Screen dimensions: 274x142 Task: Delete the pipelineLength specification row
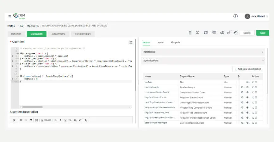point(256,87)
